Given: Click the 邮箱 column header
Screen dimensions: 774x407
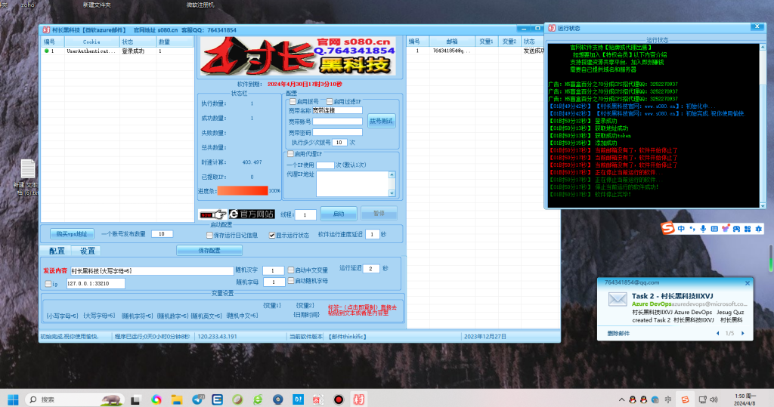Looking at the screenshot, I should click(x=452, y=42).
